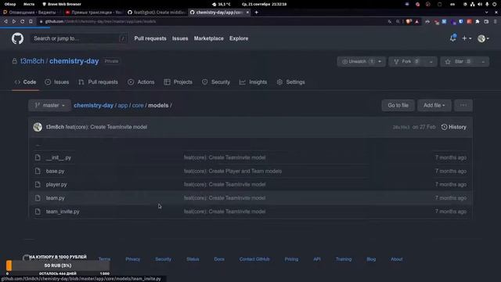Switch to the Insights tab

coord(254,82)
